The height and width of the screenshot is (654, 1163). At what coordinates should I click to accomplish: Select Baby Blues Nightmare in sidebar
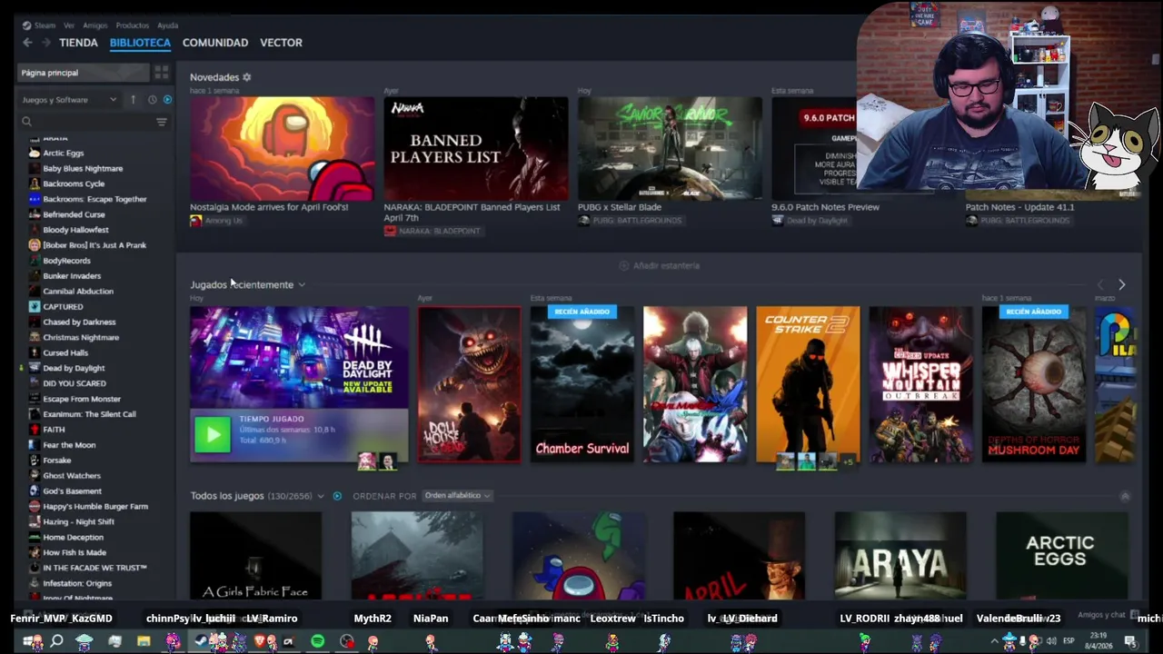pyautogui.click(x=82, y=168)
